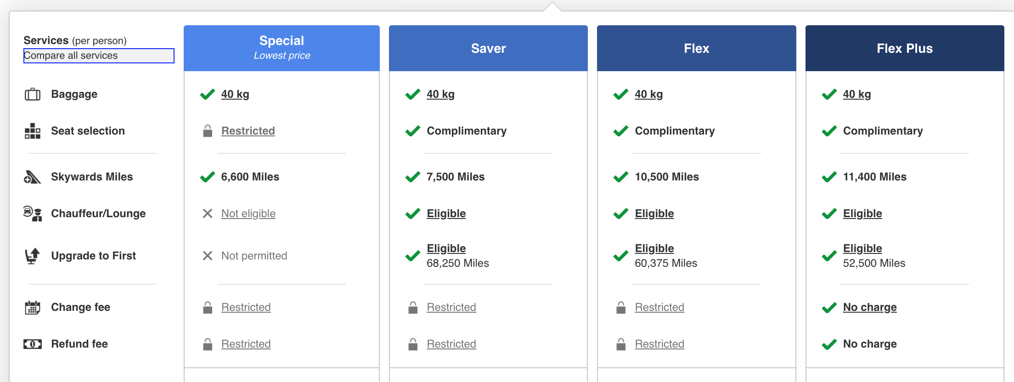The height and width of the screenshot is (382, 1014).
Task: Choose the Flex fare column header
Action: (696, 48)
